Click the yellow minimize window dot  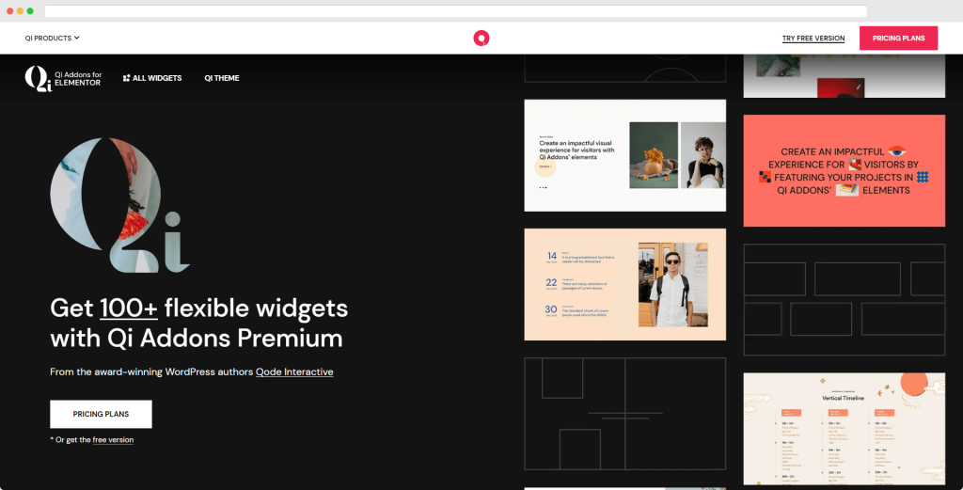[21, 11]
